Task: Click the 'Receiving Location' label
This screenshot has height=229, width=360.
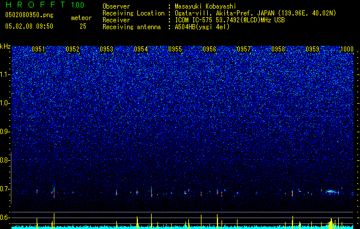Action: point(133,13)
